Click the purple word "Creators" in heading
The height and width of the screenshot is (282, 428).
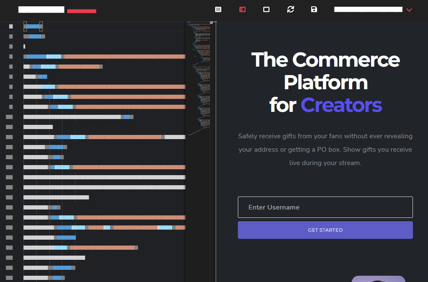pos(341,105)
